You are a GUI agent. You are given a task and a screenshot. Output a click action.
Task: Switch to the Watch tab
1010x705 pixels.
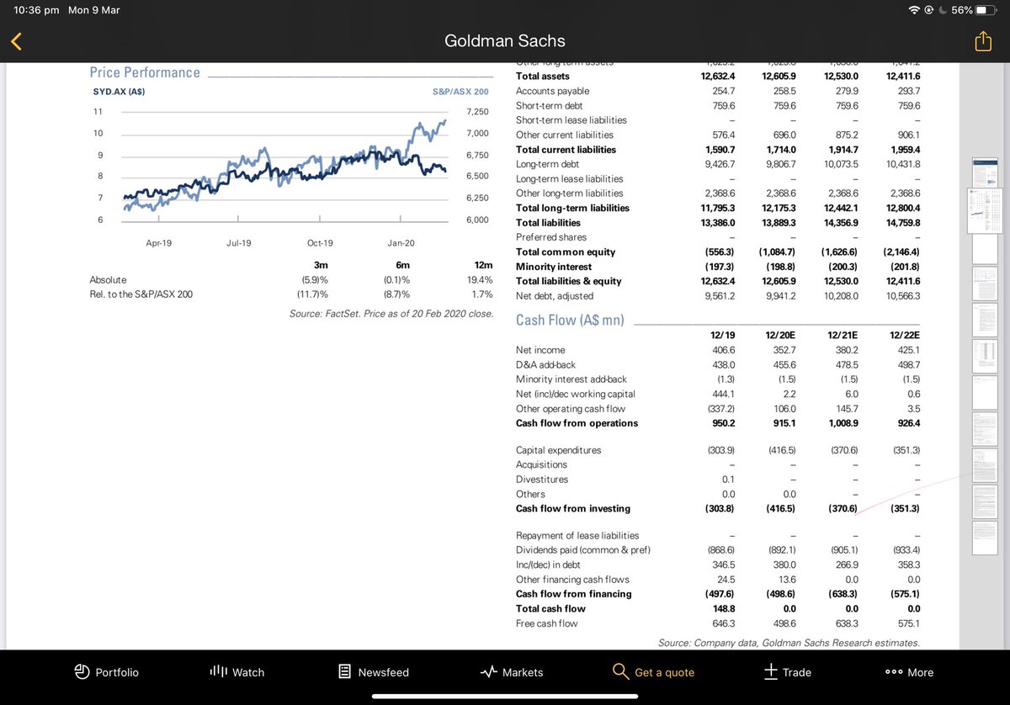point(237,672)
